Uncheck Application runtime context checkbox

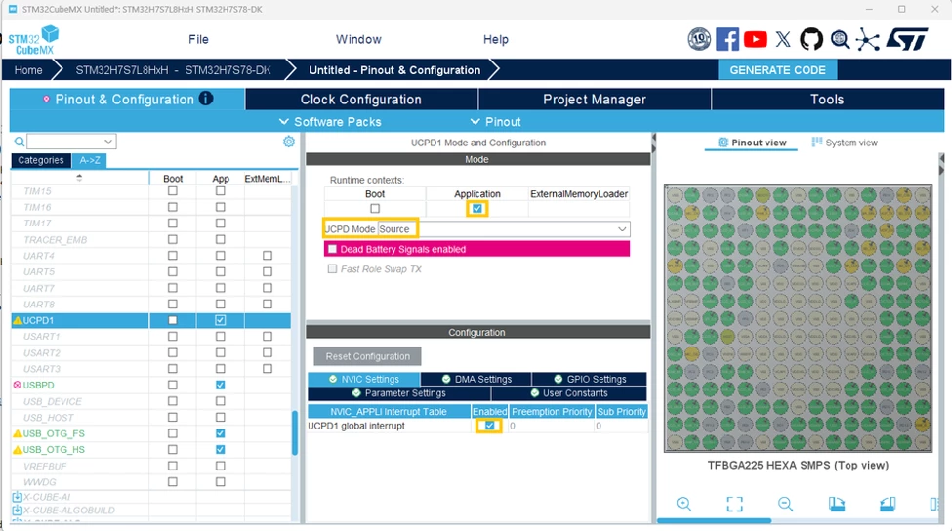(x=477, y=209)
